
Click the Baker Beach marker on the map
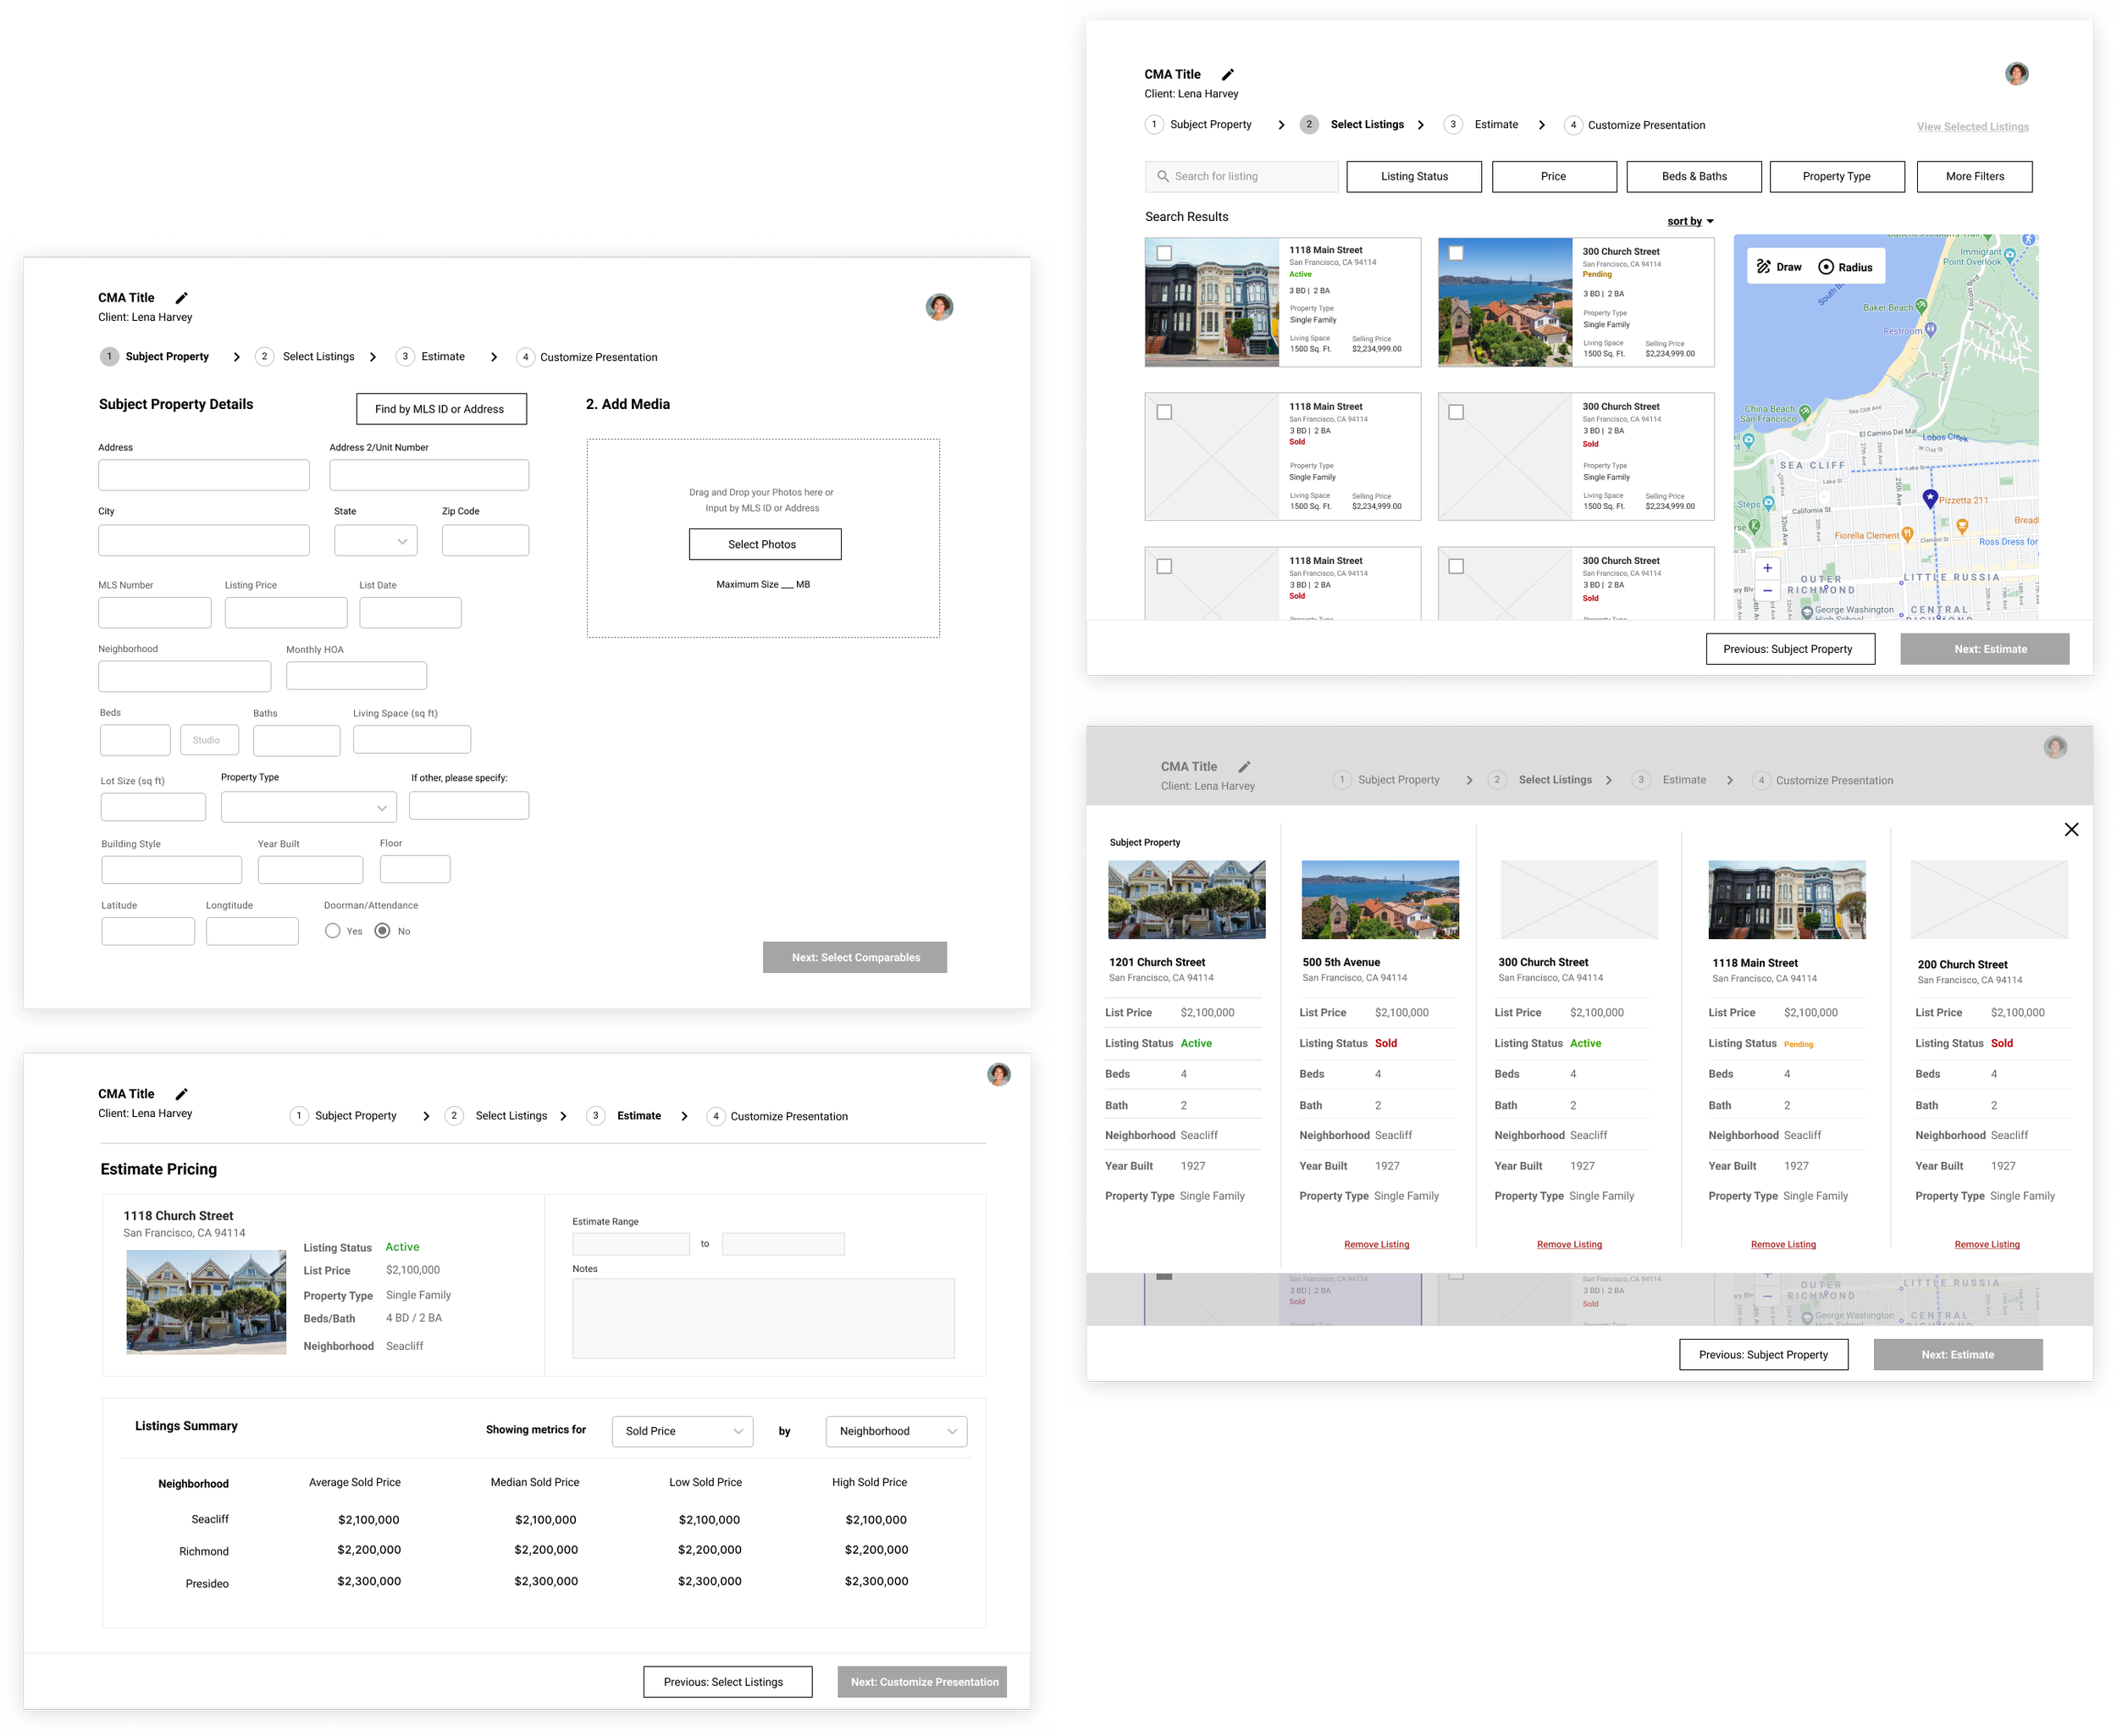tap(1922, 307)
